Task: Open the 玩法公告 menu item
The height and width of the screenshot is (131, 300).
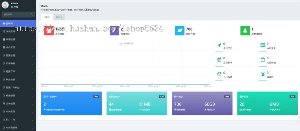Action: [x=18, y=79]
